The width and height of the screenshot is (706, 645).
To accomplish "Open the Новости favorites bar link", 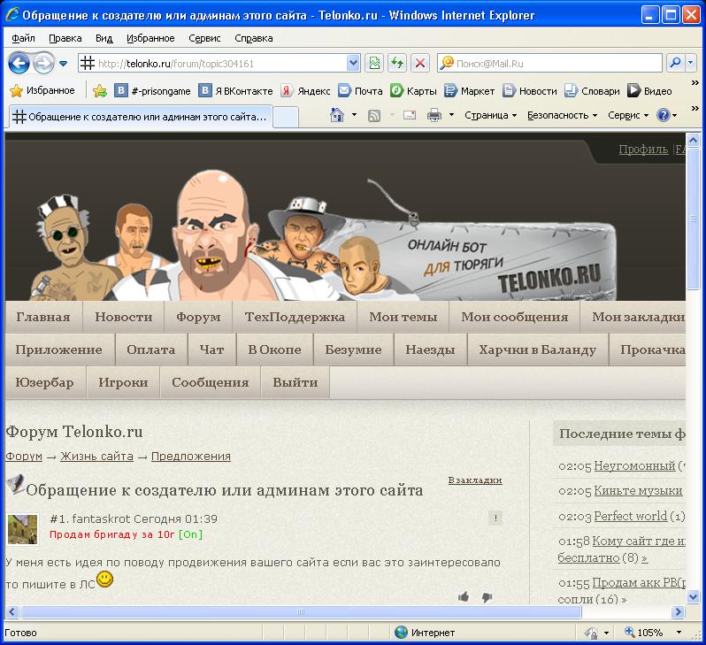I will (529, 91).
